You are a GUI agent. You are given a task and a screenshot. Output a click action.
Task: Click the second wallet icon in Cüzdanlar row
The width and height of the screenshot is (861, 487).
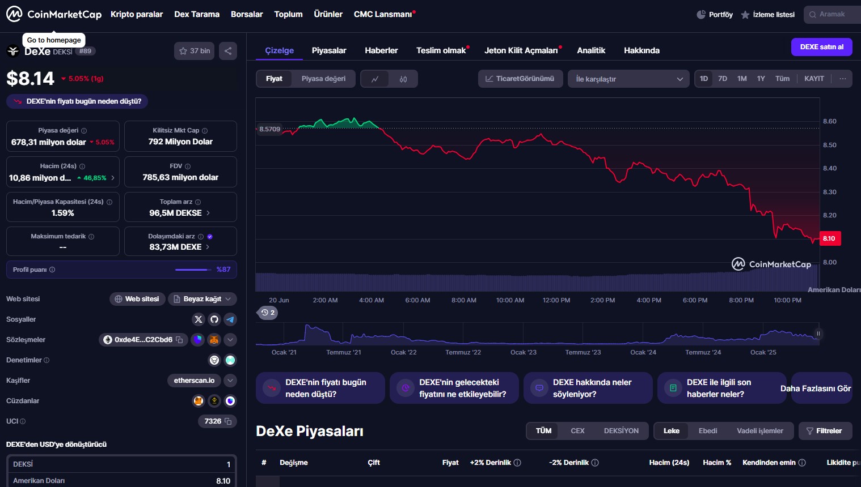[214, 401]
